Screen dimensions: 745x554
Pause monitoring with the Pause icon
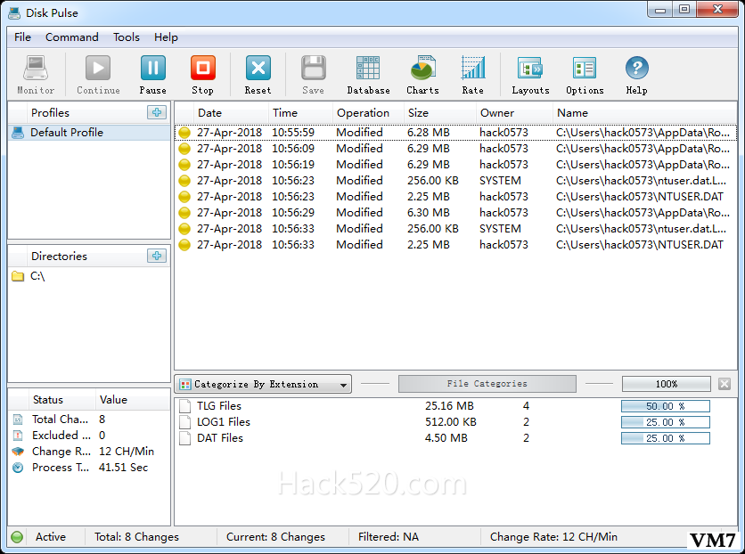pos(153,68)
